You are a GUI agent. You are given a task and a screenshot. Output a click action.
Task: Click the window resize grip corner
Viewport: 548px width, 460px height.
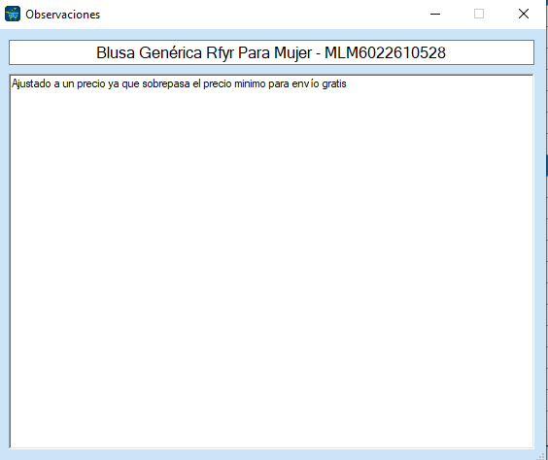click(541, 456)
